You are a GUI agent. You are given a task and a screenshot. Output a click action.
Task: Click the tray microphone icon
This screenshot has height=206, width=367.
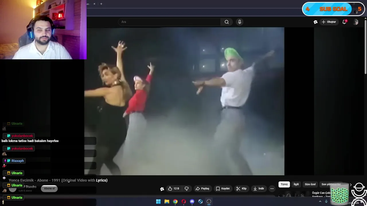coord(326,201)
